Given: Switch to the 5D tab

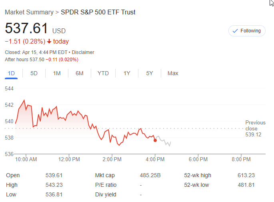Looking at the screenshot, I should (x=34, y=73).
